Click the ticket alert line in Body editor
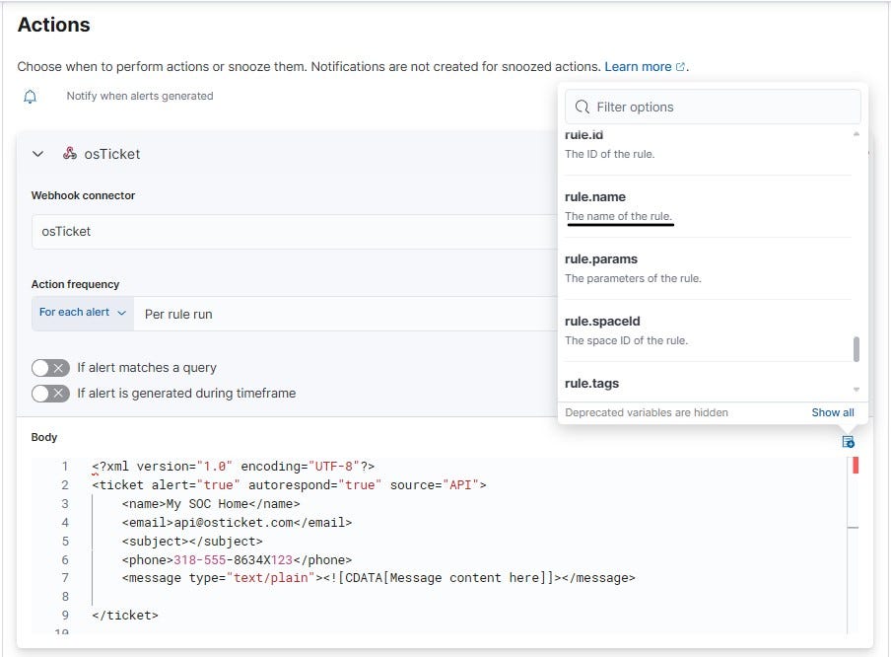The height and width of the screenshot is (657, 891). 289,485
